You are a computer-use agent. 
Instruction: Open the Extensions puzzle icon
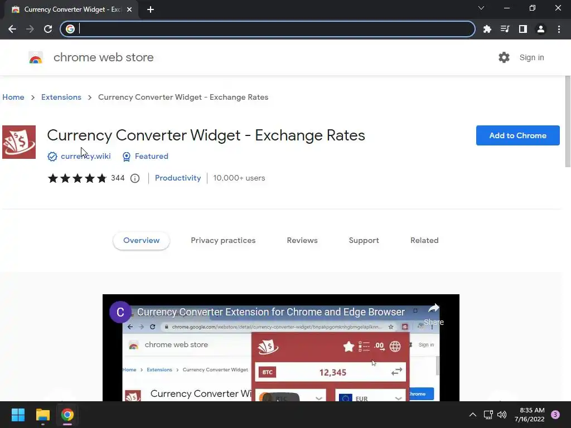tap(487, 29)
